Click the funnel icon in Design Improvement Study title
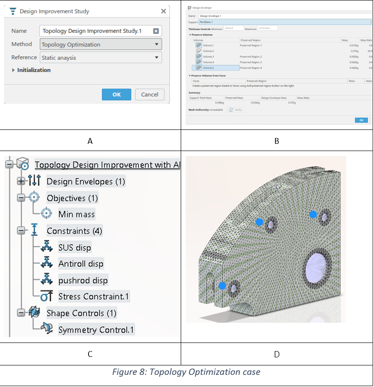 (x=13, y=11)
